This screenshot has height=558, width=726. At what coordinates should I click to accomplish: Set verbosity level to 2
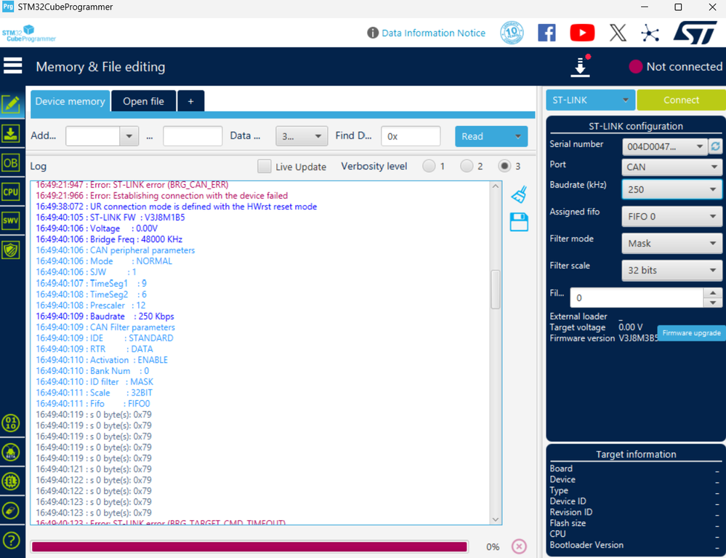(467, 166)
